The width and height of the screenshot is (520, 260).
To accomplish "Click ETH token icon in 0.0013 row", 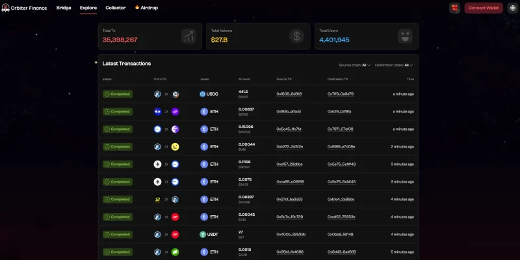I will pyautogui.click(x=204, y=252).
